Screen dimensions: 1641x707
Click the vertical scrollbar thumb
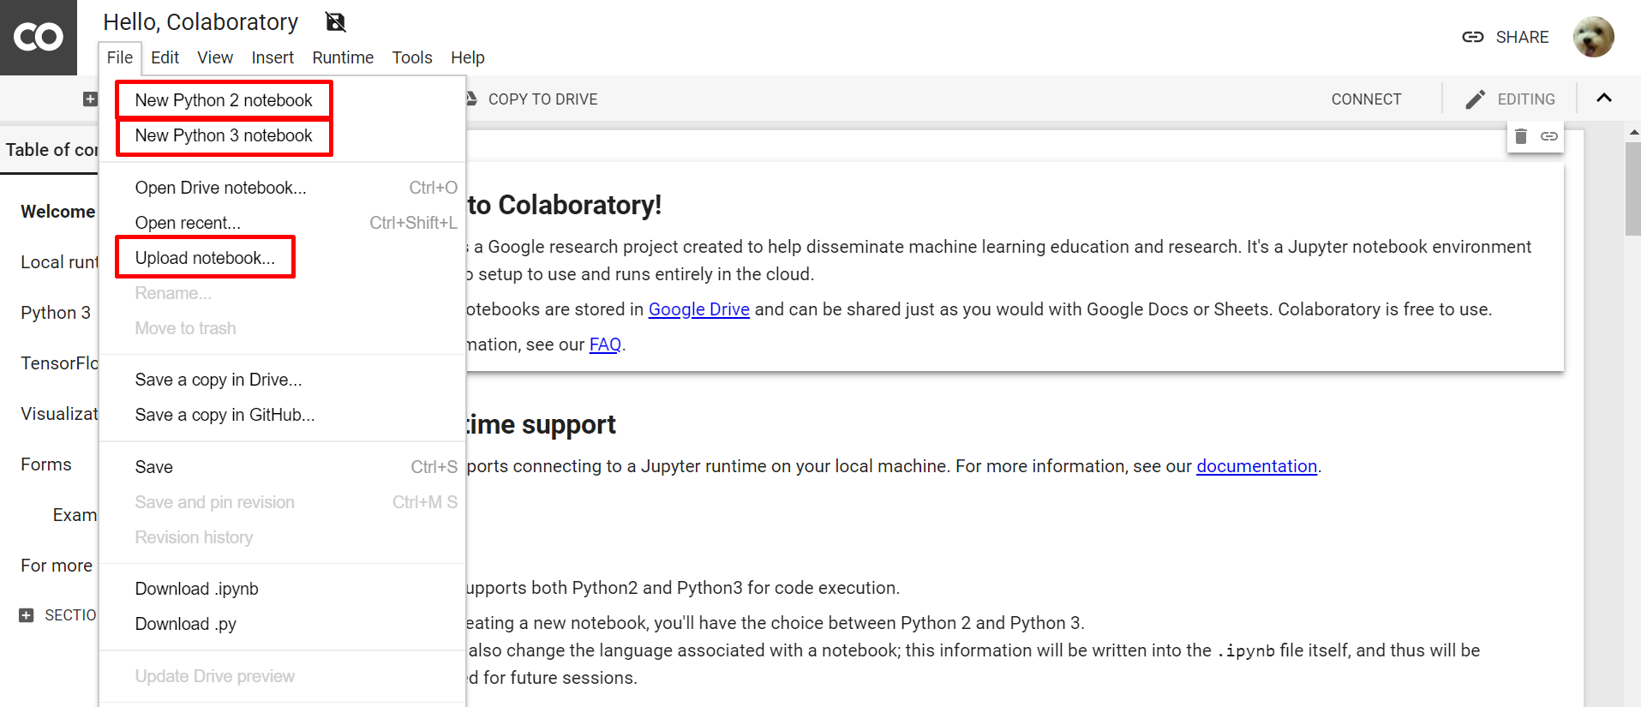[x=1632, y=189]
